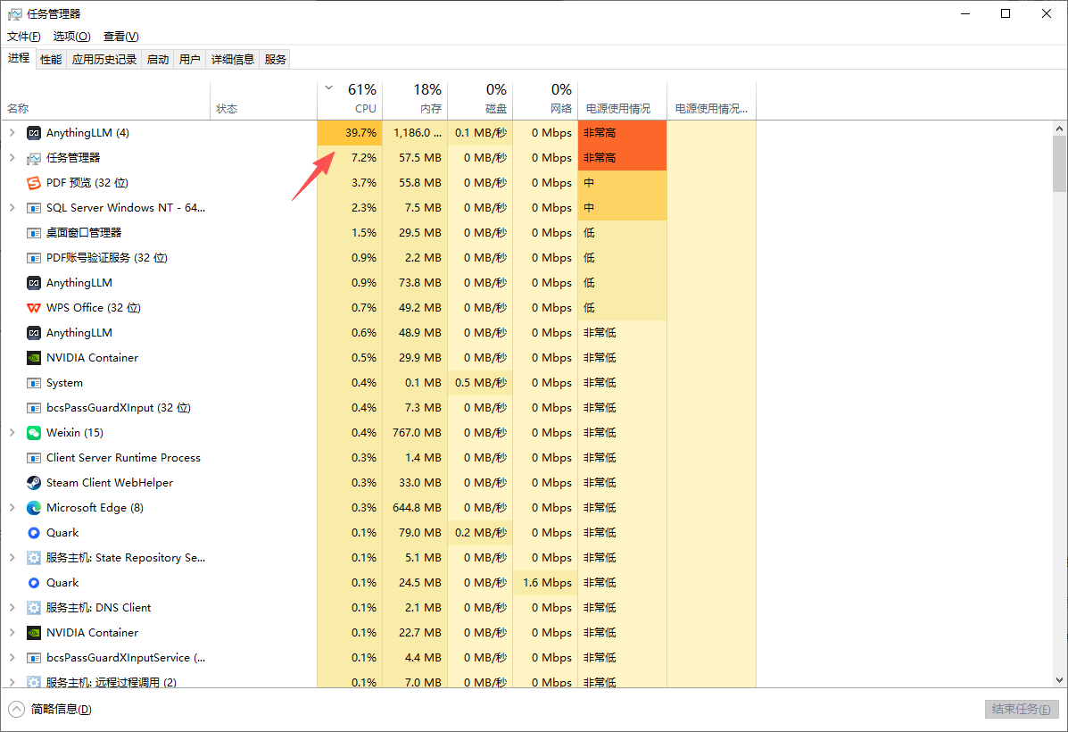Click the scrollbar up arrow
Viewport: 1068px width, 732px height.
click(1059, 129)
